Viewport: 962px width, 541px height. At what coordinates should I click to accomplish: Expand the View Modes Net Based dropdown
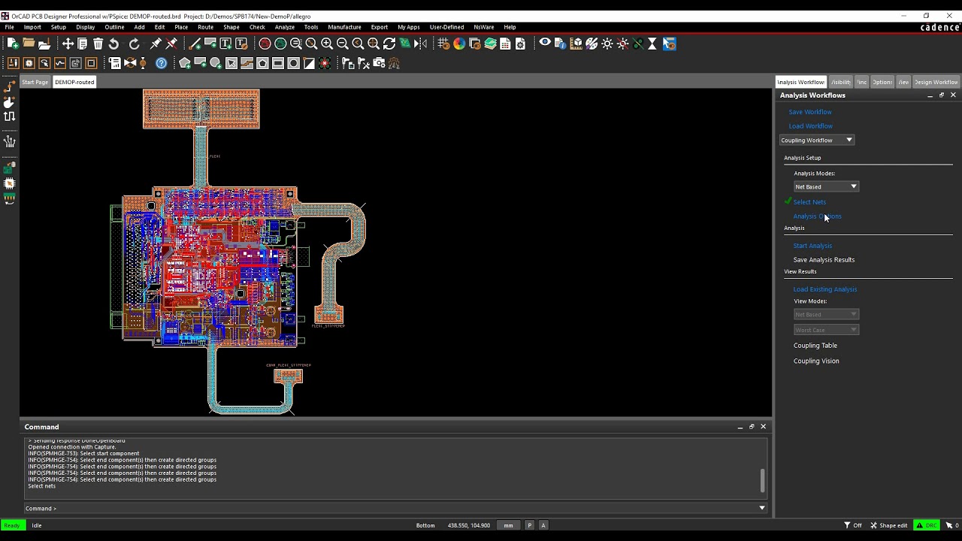pyautogui.click(x=826, y=314)
